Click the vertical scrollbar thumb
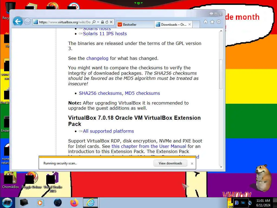 coord(221,74)
